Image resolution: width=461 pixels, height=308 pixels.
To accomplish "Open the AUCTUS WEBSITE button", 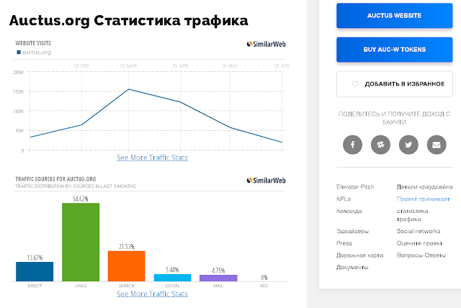I will [x=394, y=16].
